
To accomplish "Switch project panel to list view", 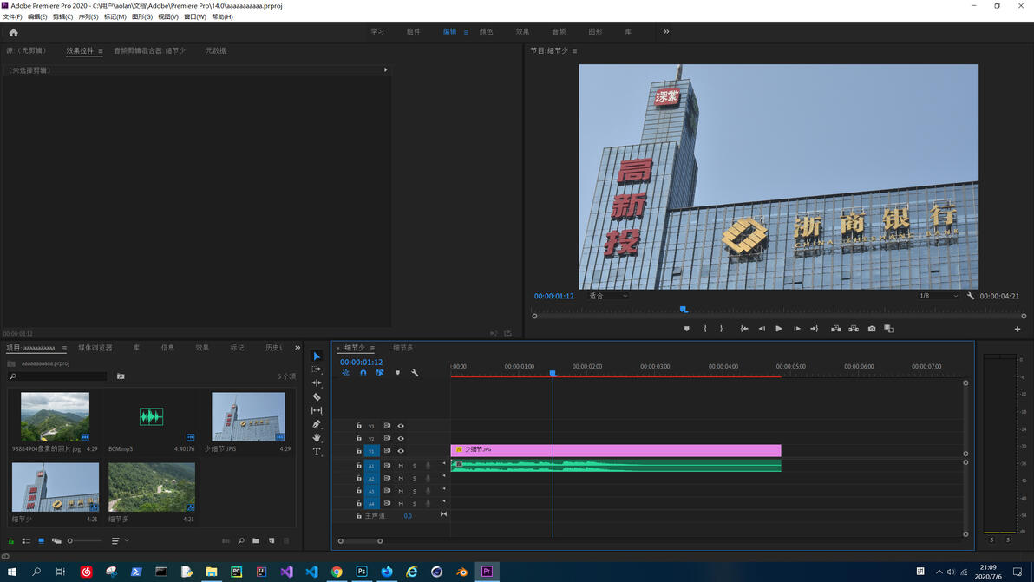I will tap(26, 540).
